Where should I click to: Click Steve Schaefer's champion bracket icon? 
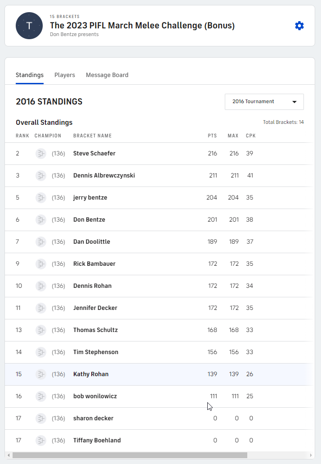(41, 154)
